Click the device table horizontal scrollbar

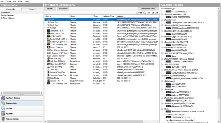tap(95, 121)
